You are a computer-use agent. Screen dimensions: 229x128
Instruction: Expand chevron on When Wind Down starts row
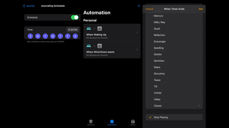(x=137, y=50)
